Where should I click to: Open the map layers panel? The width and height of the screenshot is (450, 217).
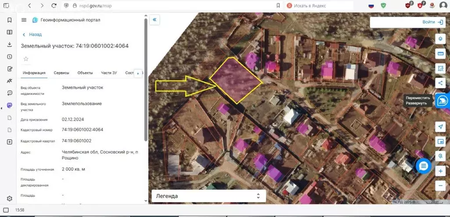pos(441,39)
